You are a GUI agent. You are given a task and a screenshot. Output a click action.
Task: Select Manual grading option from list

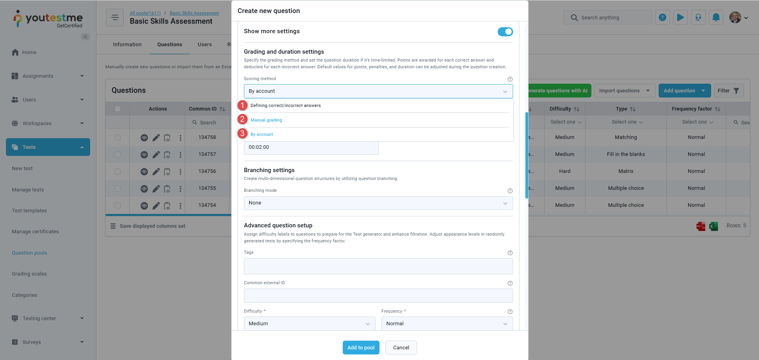click(x=266, y=120)
